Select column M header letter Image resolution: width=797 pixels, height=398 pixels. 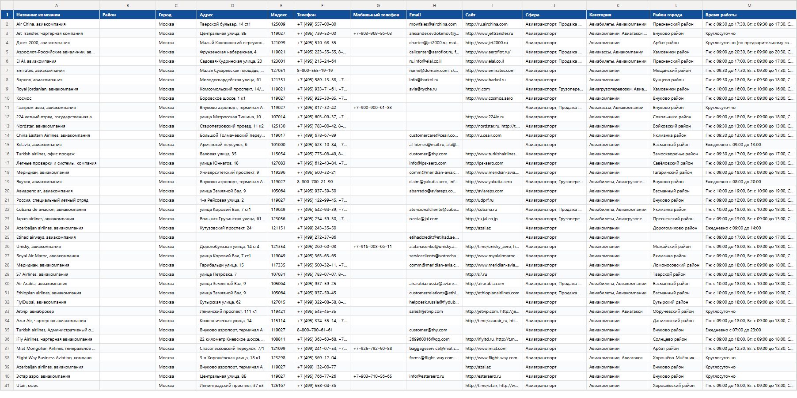(749, 5)
